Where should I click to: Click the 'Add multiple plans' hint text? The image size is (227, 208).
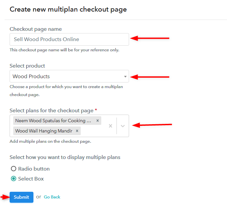[50, 141]
